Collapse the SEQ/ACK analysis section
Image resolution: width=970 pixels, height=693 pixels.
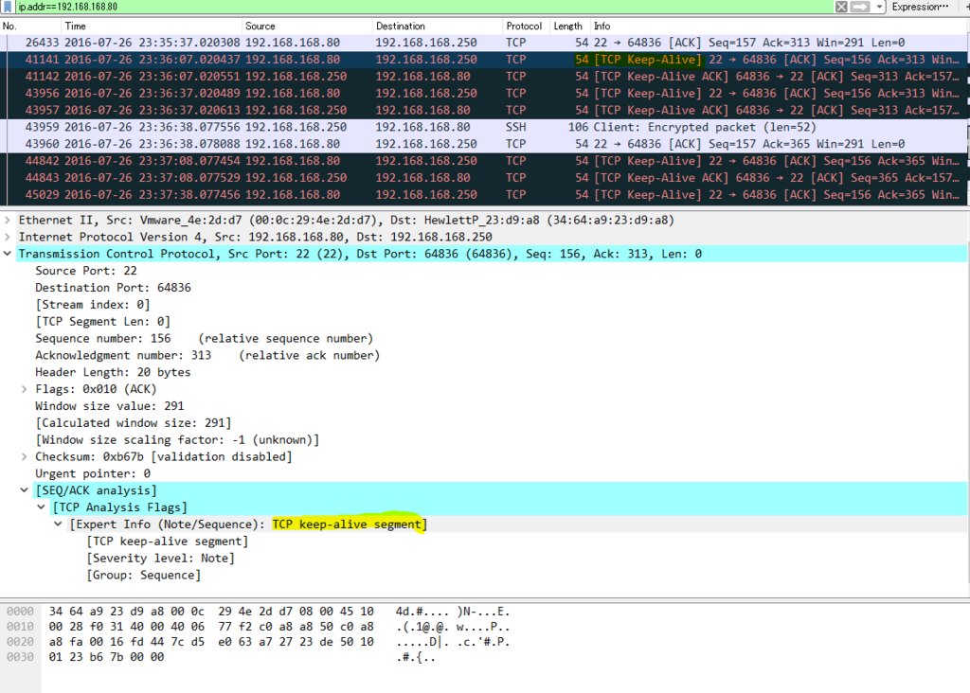coord(23,489)
